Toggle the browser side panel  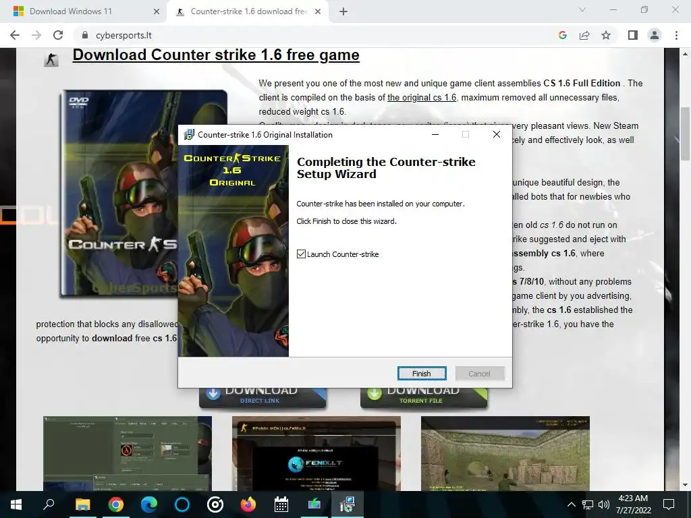click(633, 35)
